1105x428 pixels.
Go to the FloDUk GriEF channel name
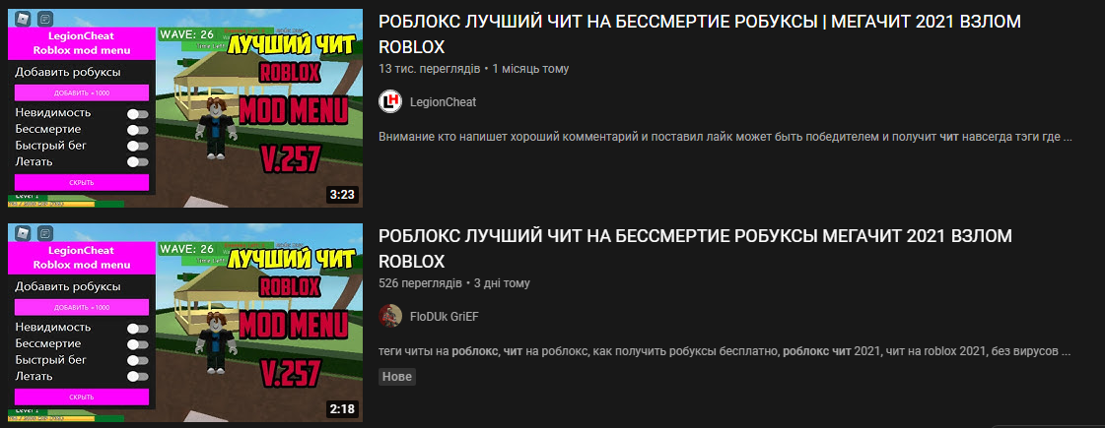tap(445, 317)
